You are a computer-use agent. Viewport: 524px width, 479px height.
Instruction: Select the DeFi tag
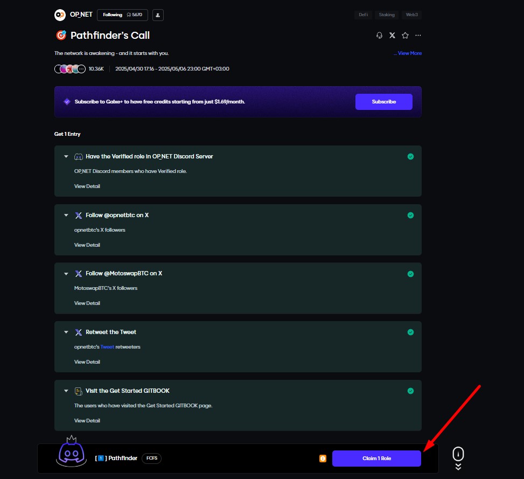364,15
